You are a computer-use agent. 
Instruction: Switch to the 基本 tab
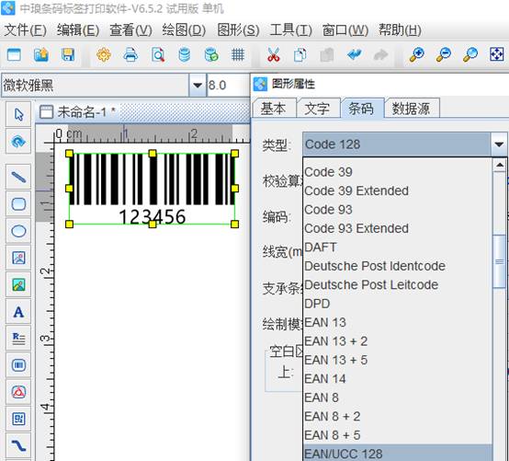[x=274, y=109]
